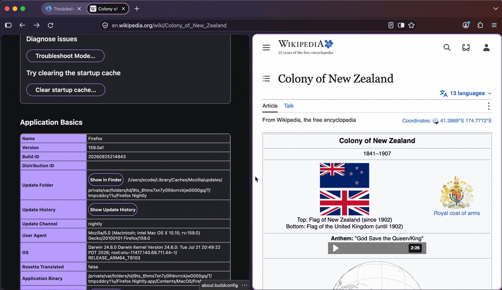This screenshot has height=290, width=502.
Task: Click Clear startup cache button
Action: click(66, 90)
